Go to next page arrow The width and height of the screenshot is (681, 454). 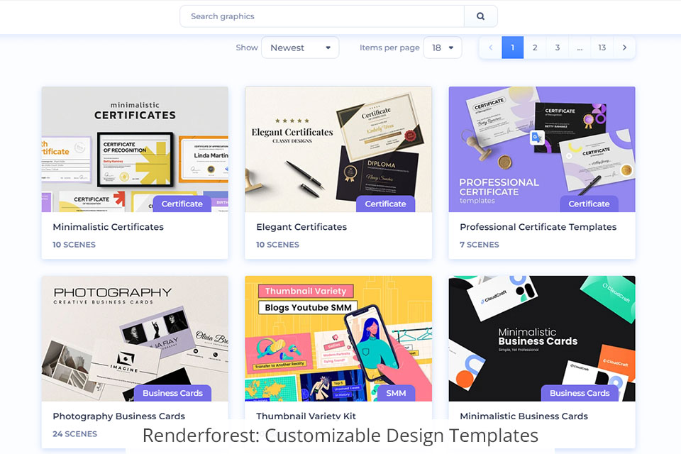[624, 48]
